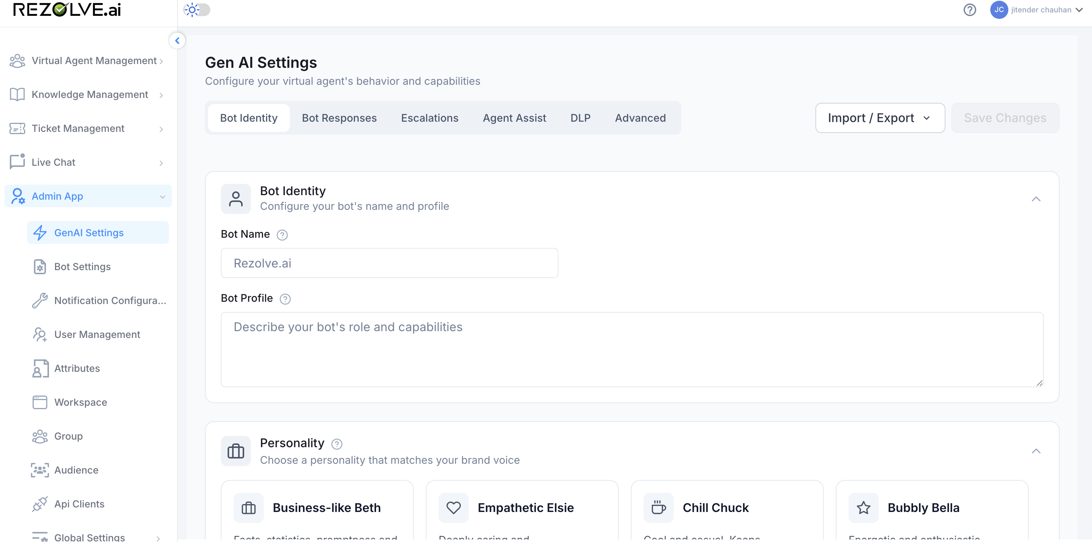Click the Bot Name help tooltip icon

282,235
